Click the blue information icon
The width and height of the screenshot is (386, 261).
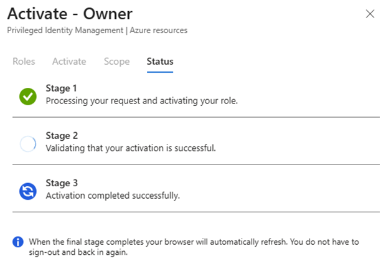click(x=17, y=241)
